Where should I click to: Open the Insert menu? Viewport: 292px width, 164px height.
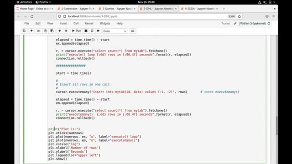[63, 23]
